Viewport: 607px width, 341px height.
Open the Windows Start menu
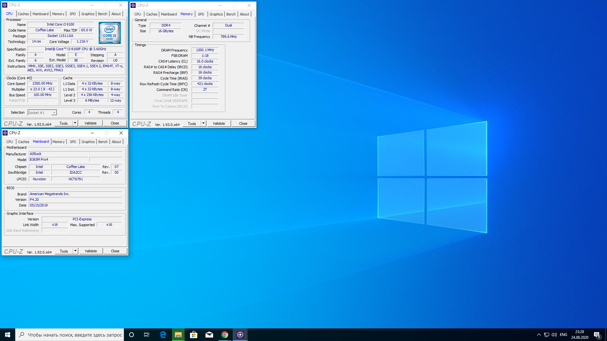8,335
